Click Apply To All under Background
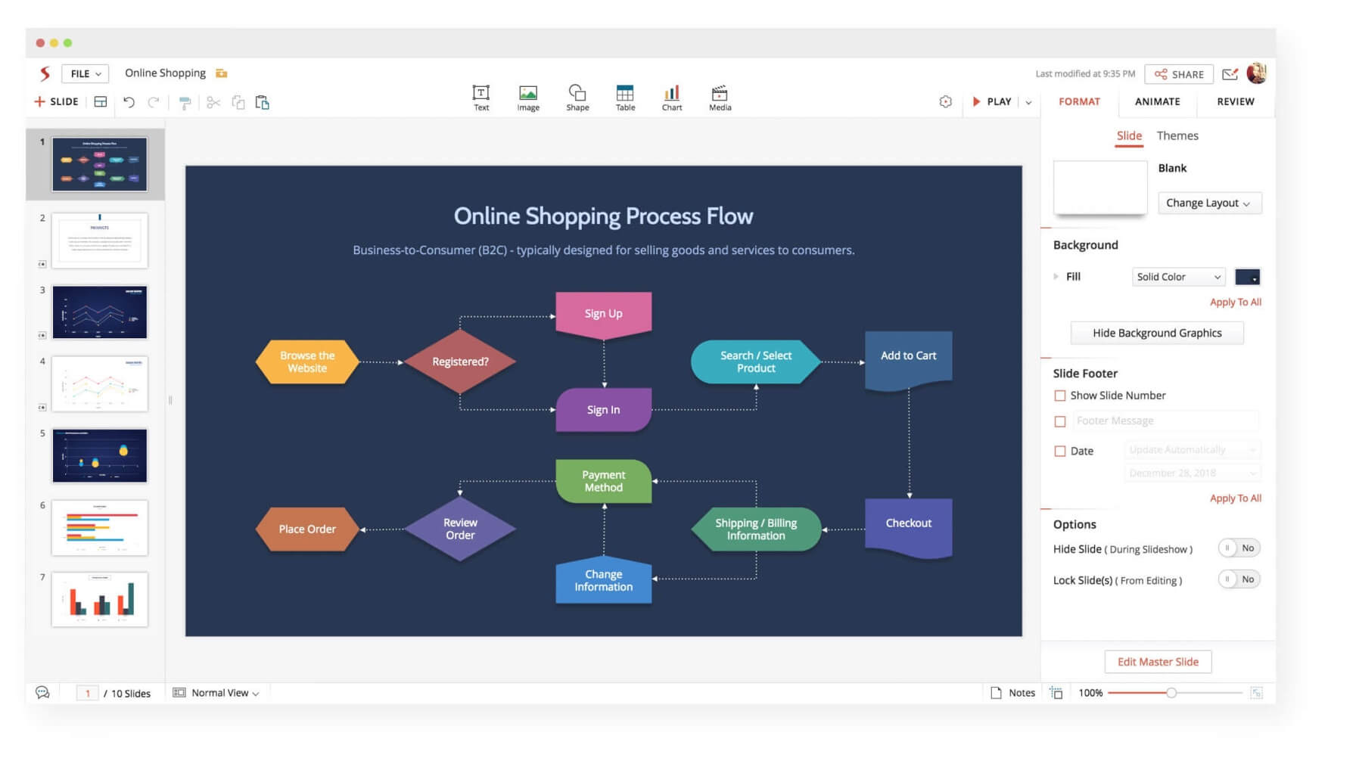 pos(1235,302)
